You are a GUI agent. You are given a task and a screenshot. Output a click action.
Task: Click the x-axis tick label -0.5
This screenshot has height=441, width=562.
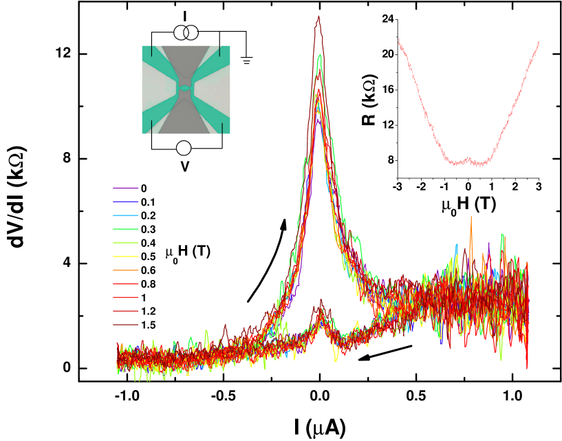tap(224, 396)
